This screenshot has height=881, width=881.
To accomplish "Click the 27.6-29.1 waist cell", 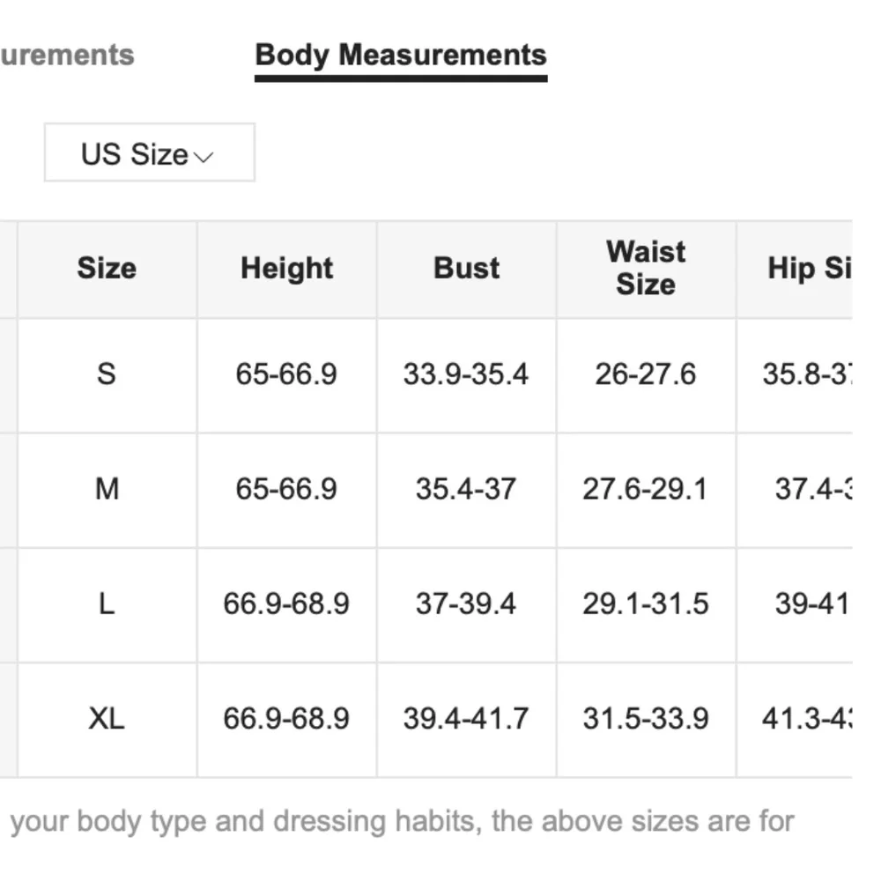I will pos(645,489).
